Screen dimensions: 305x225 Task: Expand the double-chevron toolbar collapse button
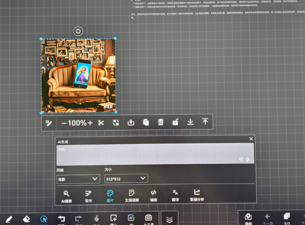169,219
